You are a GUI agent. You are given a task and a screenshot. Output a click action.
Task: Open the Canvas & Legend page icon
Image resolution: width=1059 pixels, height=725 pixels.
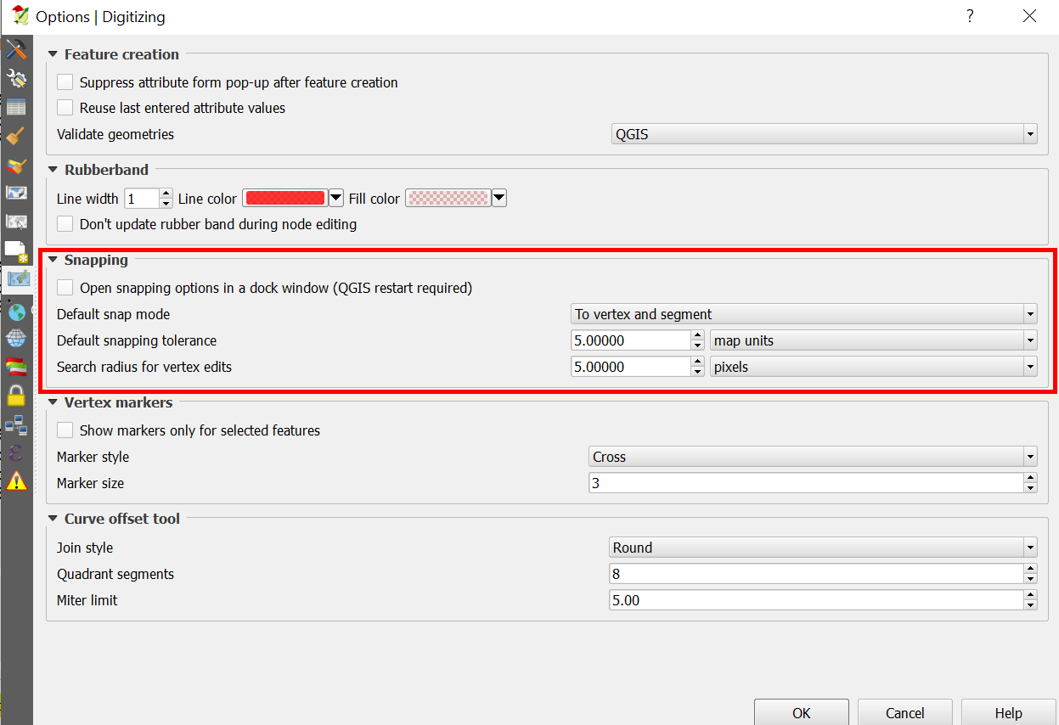tap(16, 194)
